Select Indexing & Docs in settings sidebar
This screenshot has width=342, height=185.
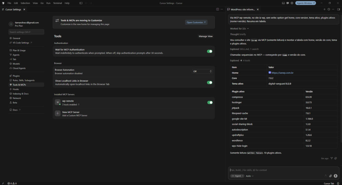tap(20, 94)
